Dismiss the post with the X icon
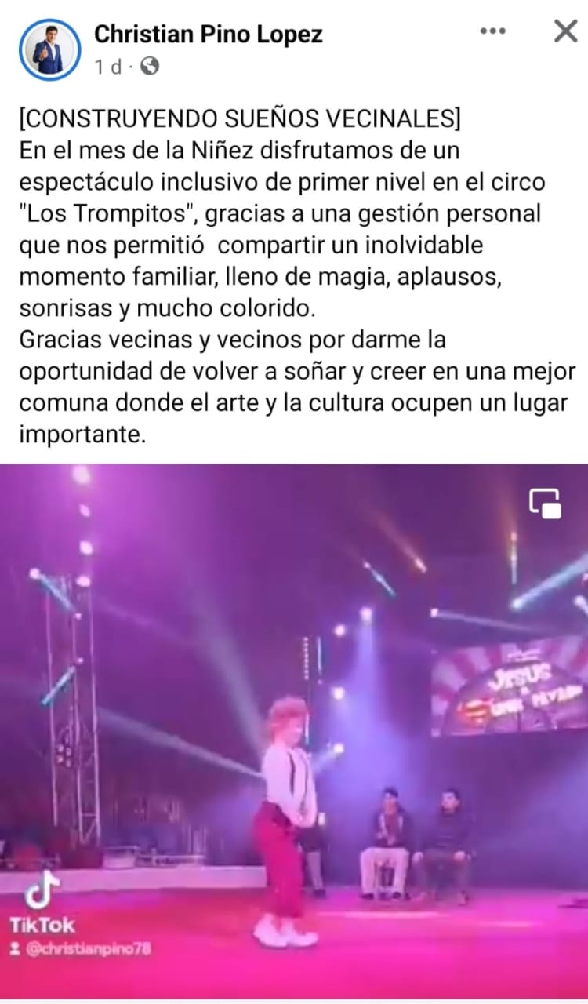 tap(565, 31)
